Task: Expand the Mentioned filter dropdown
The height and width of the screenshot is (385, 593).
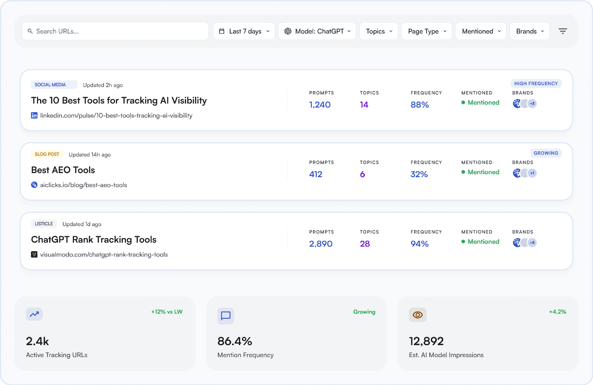Action: tap(481, 31)
